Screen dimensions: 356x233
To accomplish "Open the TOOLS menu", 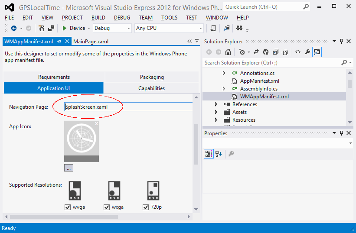I will pyautogui.click(x=169, y=18).
